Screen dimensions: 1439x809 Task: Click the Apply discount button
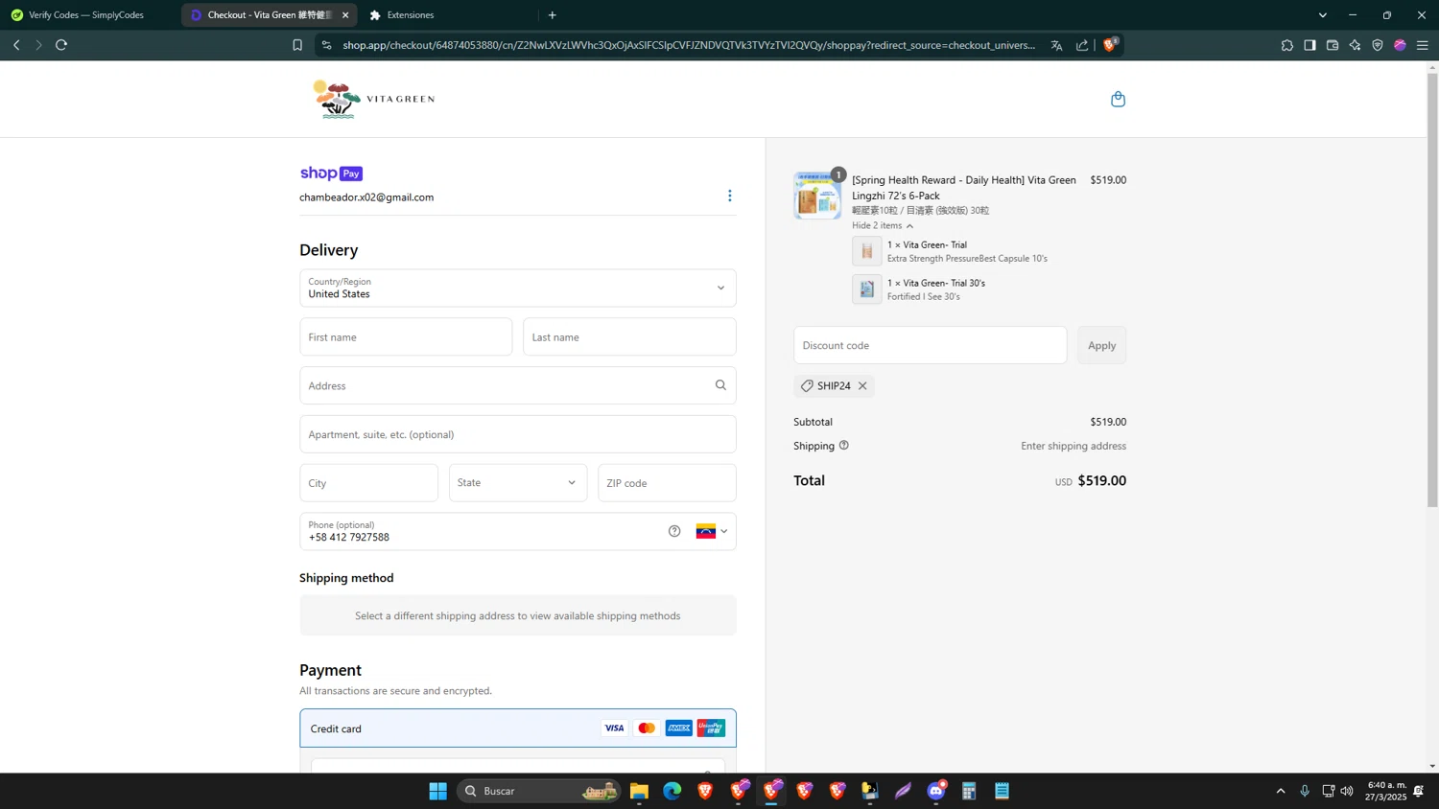pyautogui.click(x=1101, y=345)
